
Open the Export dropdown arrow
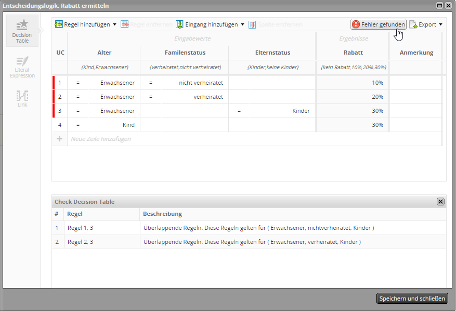[440, 24]
